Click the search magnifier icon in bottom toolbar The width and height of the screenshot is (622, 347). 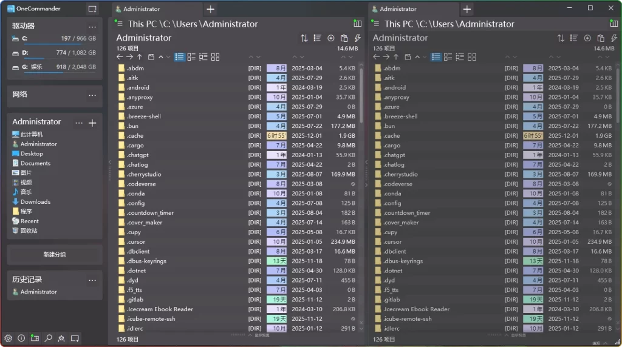point(48,338)
